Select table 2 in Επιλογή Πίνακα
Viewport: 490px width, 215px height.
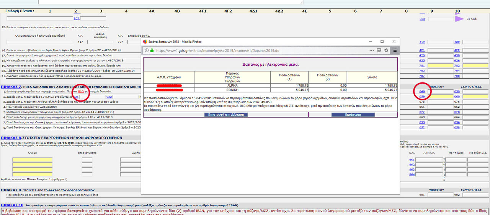tap(75, 11)
